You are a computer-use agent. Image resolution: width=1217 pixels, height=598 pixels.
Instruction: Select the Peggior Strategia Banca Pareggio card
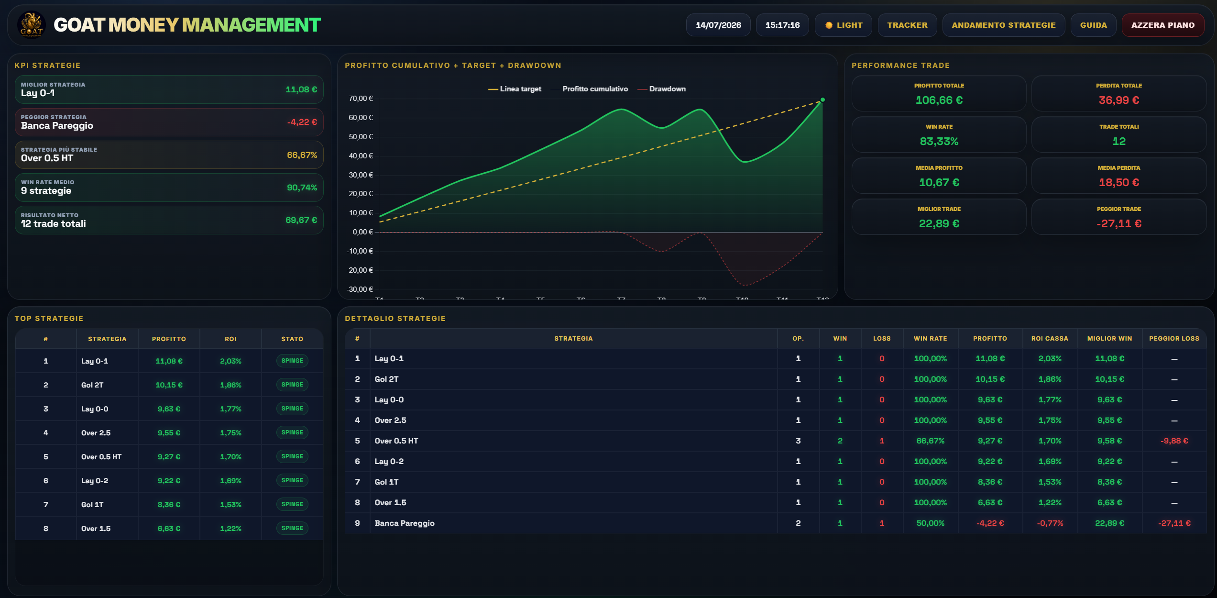(x=169, y=122)
